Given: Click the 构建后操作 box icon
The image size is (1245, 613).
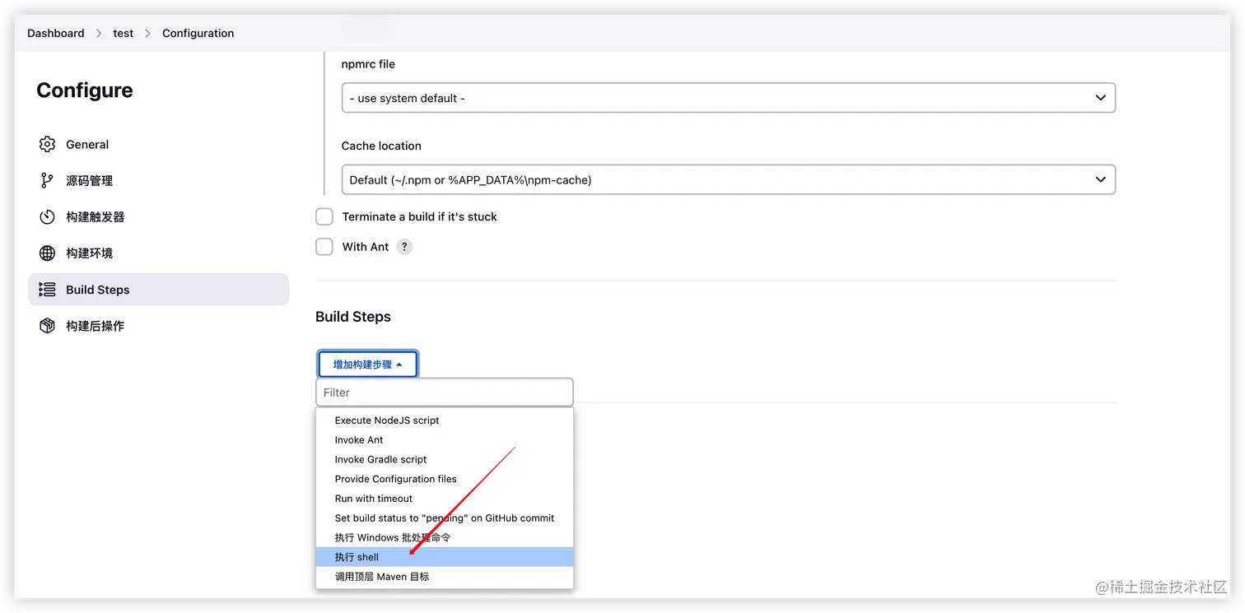Looking at the screenshot, I should tap(47, 326).
